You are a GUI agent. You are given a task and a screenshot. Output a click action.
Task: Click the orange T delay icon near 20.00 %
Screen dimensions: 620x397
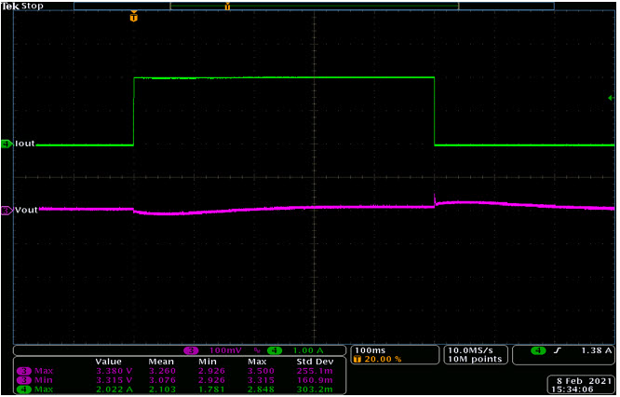(357, 360)
